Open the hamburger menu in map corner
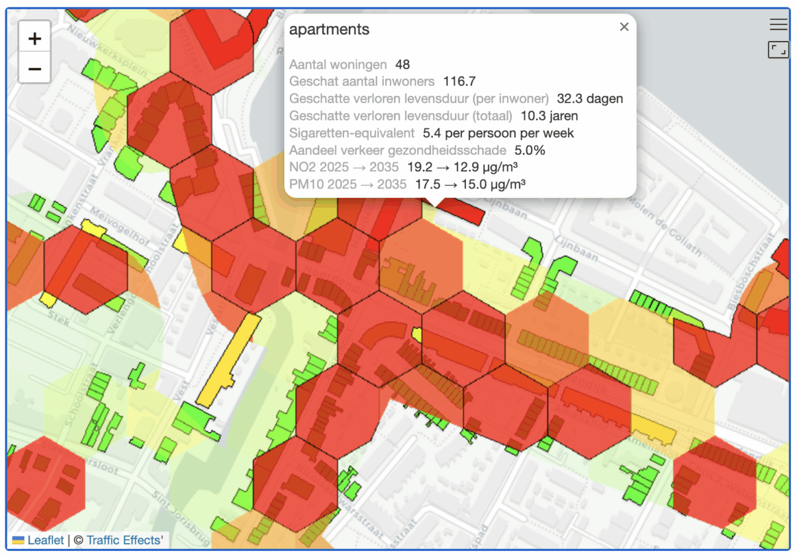The height and width of the screenshot is (557, 797). click(x=778, y=25)
